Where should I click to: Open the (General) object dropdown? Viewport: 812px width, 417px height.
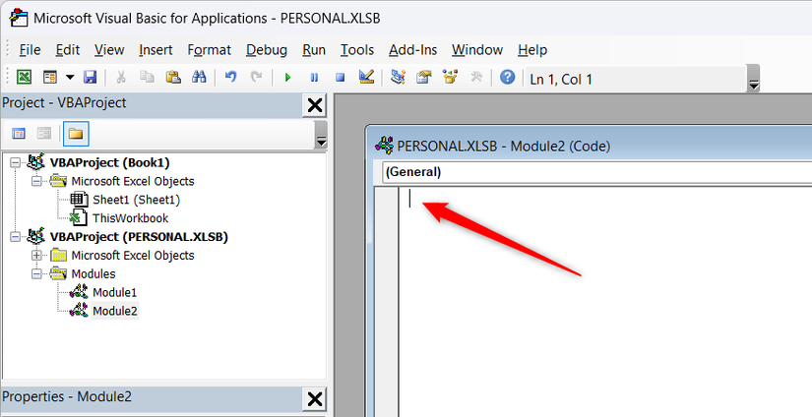(596, 172)
